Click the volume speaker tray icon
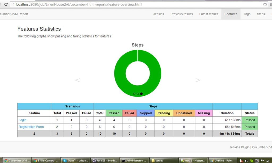272x163 pixels. click(246, 161)
